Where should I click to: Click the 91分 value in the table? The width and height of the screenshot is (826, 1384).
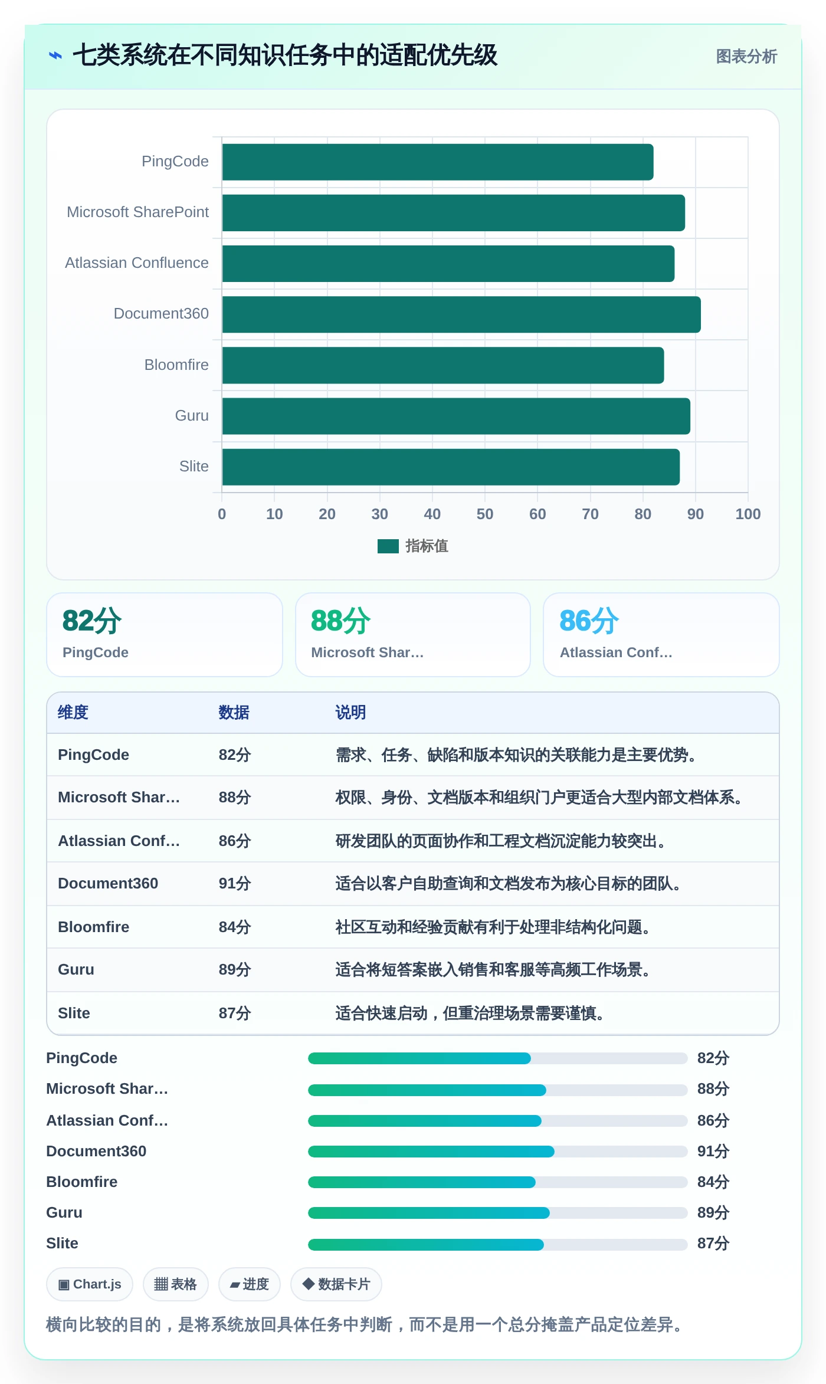tap(235, 884)
